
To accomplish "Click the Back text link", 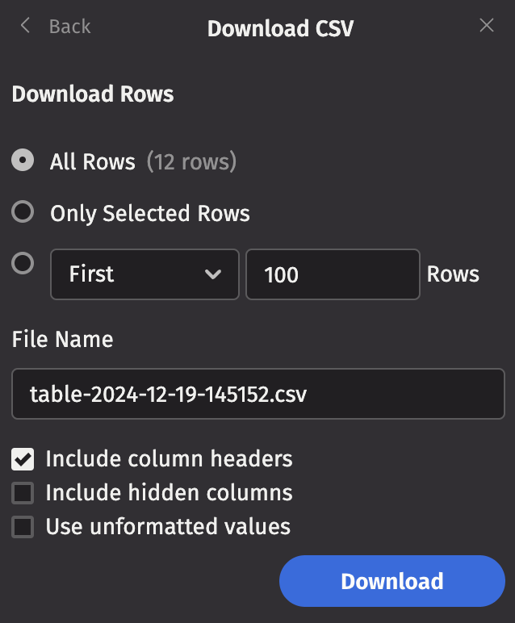I will coord(69,27).
